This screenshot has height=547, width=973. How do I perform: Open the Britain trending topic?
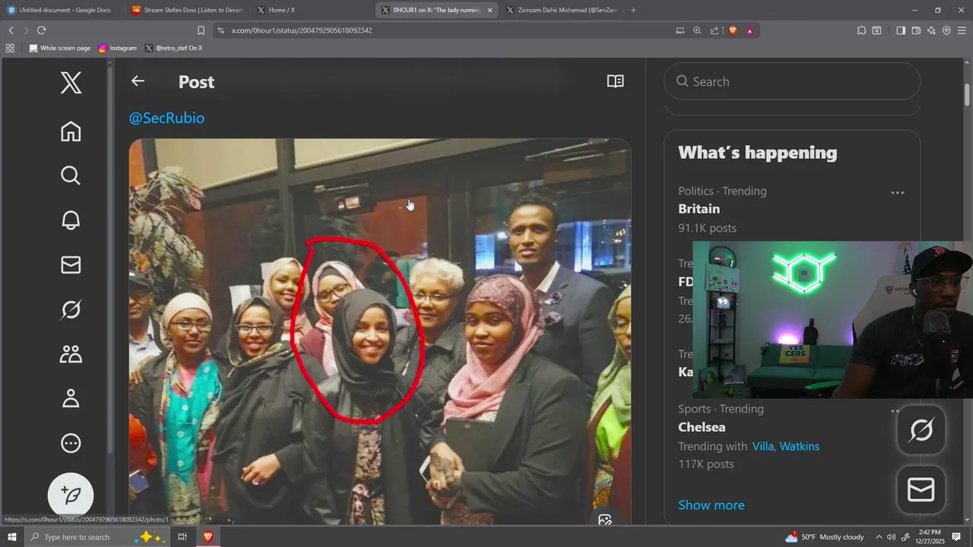(699, 209)
